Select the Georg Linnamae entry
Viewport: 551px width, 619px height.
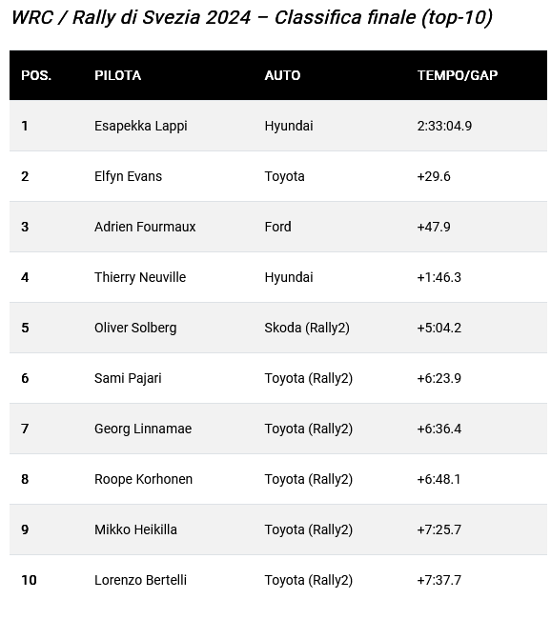point(143,429)
